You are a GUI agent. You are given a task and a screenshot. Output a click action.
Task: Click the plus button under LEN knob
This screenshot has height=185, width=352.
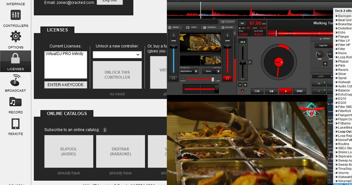pos(325,64)
